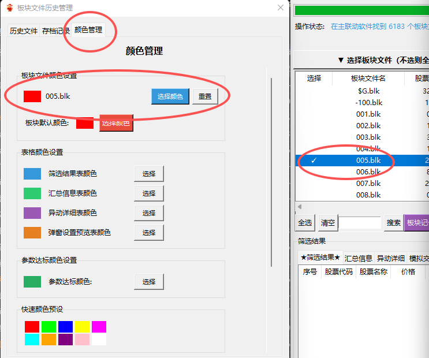Viewport: 429px width, 358px height.
Task: Collapse the ▼ 选择板块文件 section header
Action: pos(361,60)
